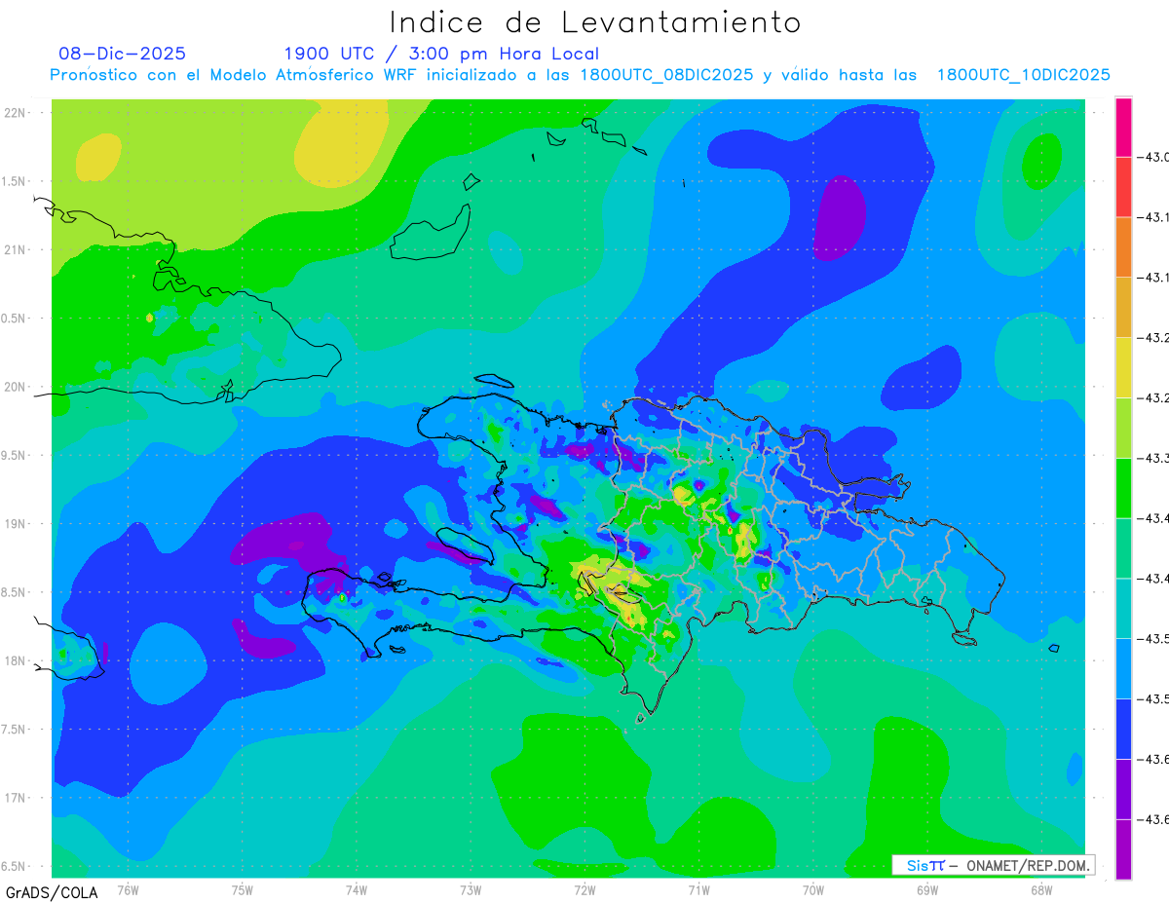Click the "76W" longitude label

point(128,889)
